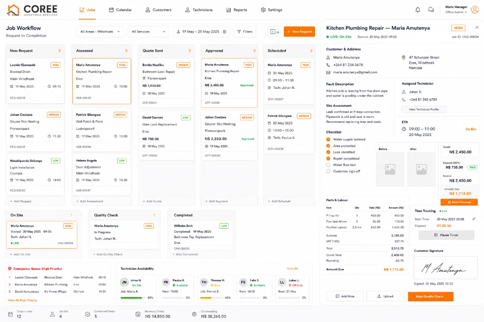Open the After photo placeholder
Screen dimensions: 484x322
[x=421, y=169]
